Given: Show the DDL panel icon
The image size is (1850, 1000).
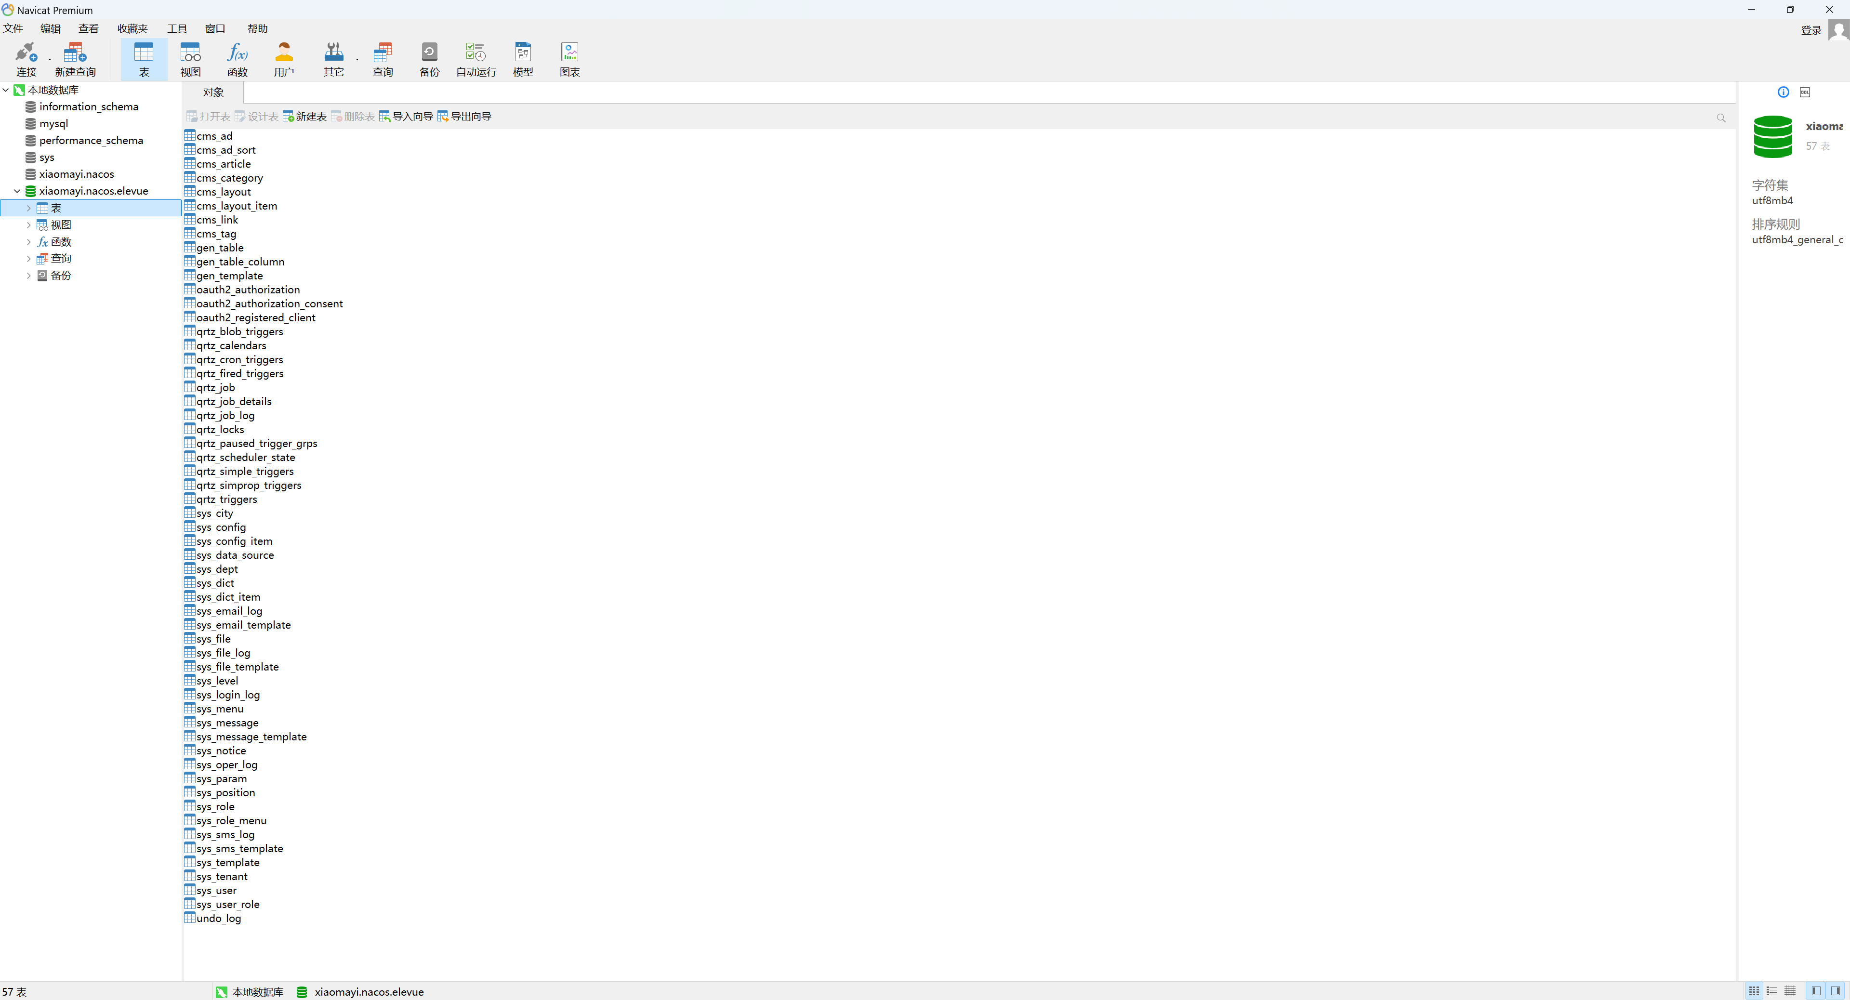Looking at the screenshot, I should (x=1805, y=92).
